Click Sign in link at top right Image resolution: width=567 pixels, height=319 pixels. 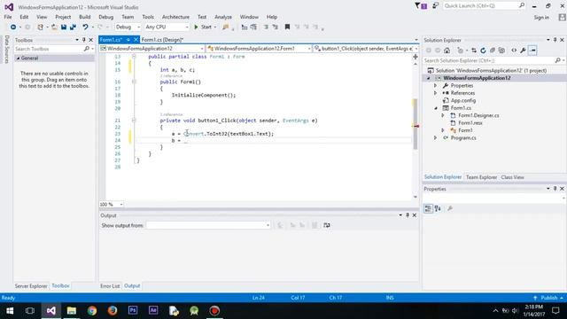click(541, 18)
